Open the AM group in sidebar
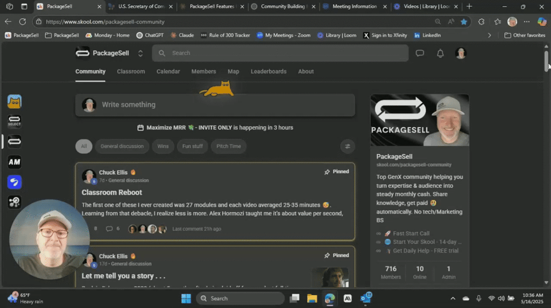 [15, 162]
